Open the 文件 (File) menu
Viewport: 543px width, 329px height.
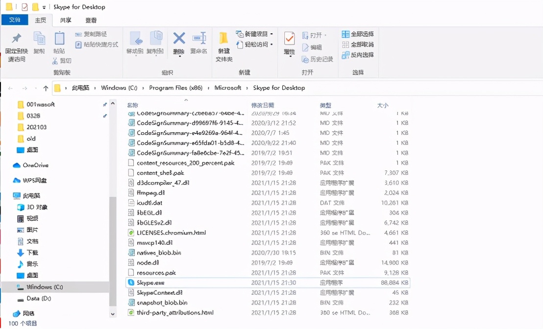click(14, 20)
